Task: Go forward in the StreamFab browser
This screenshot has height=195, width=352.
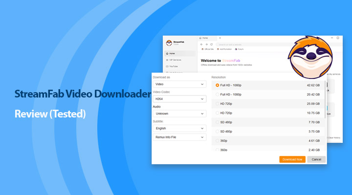Action: point(206,44)
